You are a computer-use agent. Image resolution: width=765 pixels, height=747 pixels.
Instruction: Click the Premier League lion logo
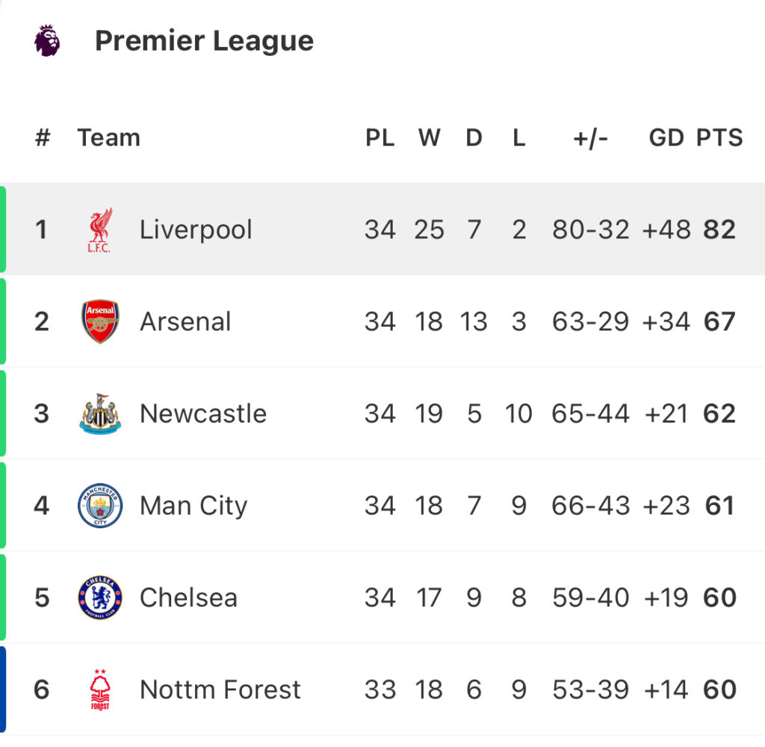[47, 40]
